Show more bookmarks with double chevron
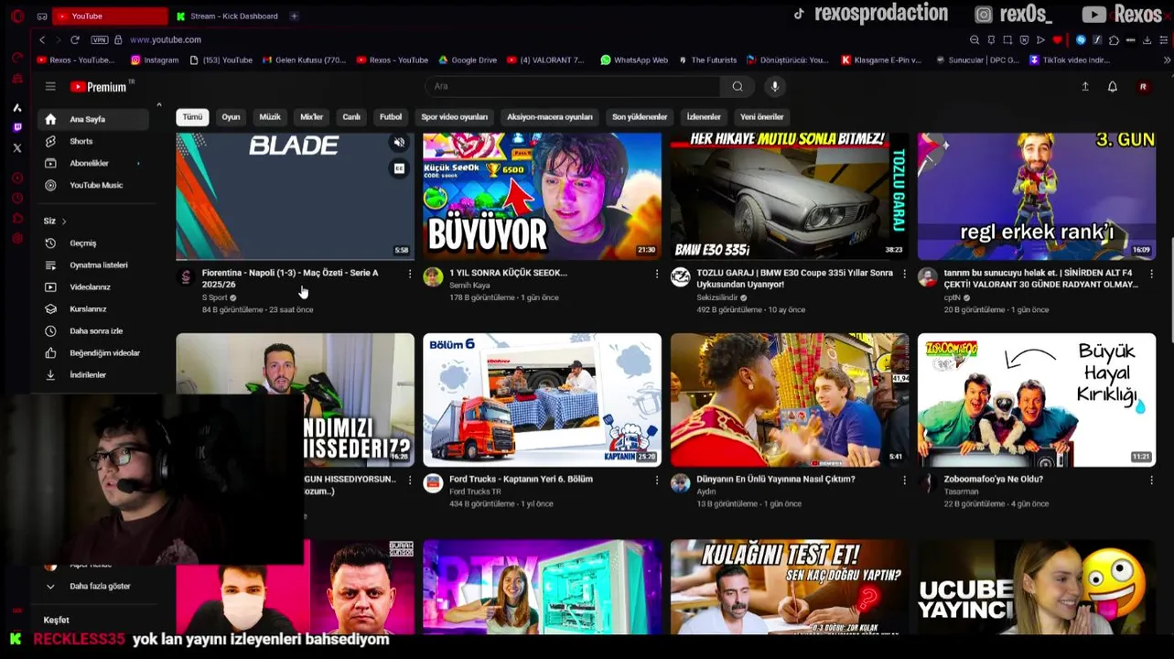This screenshot has height=659, width=1174. pos(1167,59)
